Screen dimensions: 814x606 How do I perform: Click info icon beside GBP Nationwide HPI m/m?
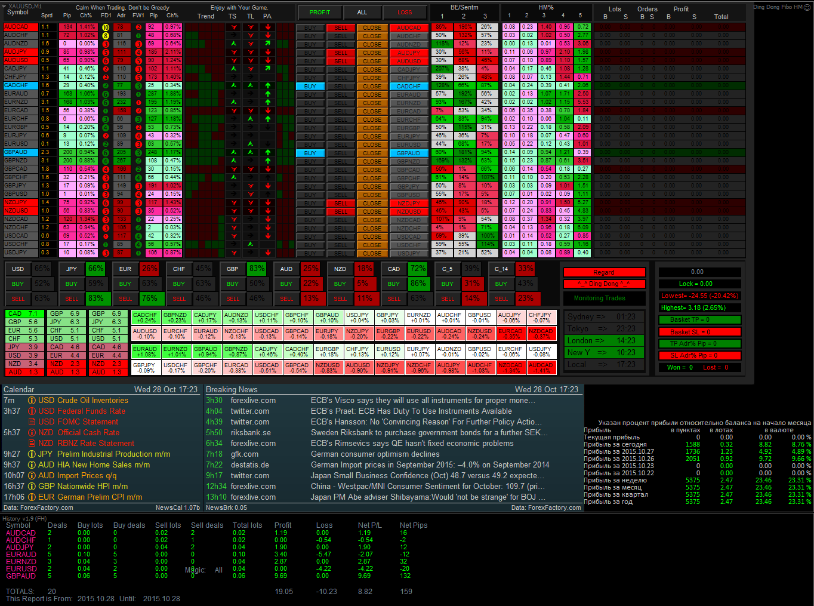pos(32,487)
